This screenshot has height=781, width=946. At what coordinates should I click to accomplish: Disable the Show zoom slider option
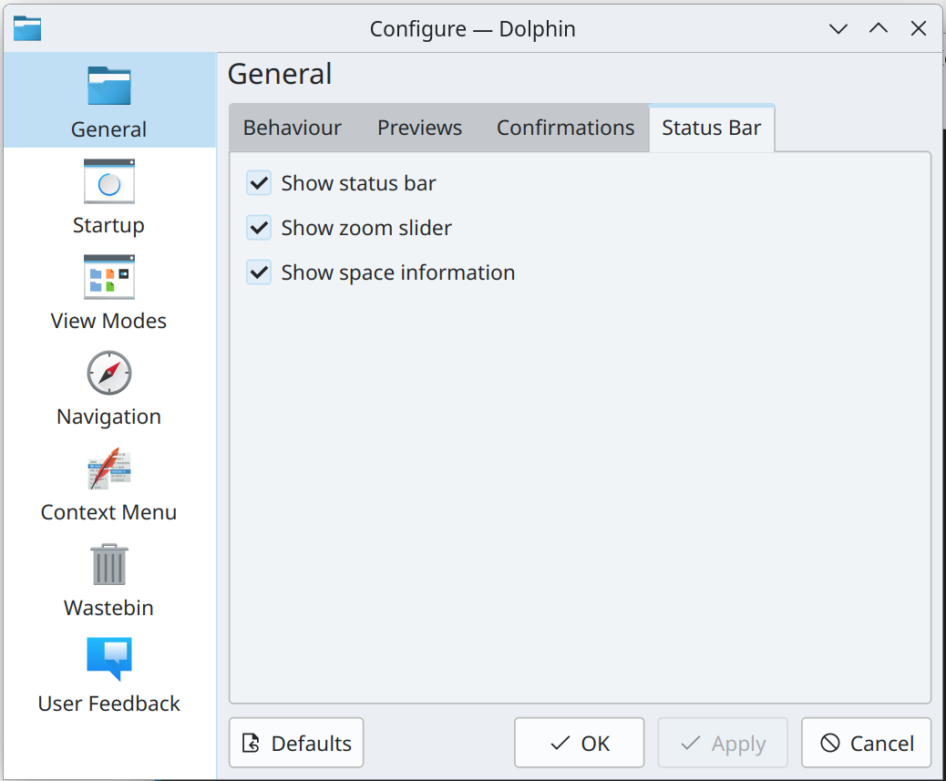point(259,228)
